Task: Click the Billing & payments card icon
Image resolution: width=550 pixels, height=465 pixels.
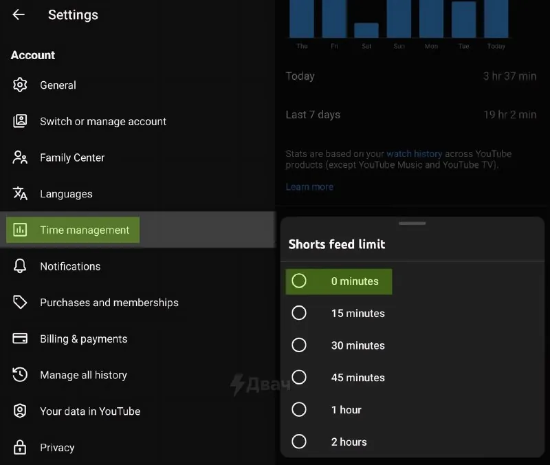Action: 20,338
